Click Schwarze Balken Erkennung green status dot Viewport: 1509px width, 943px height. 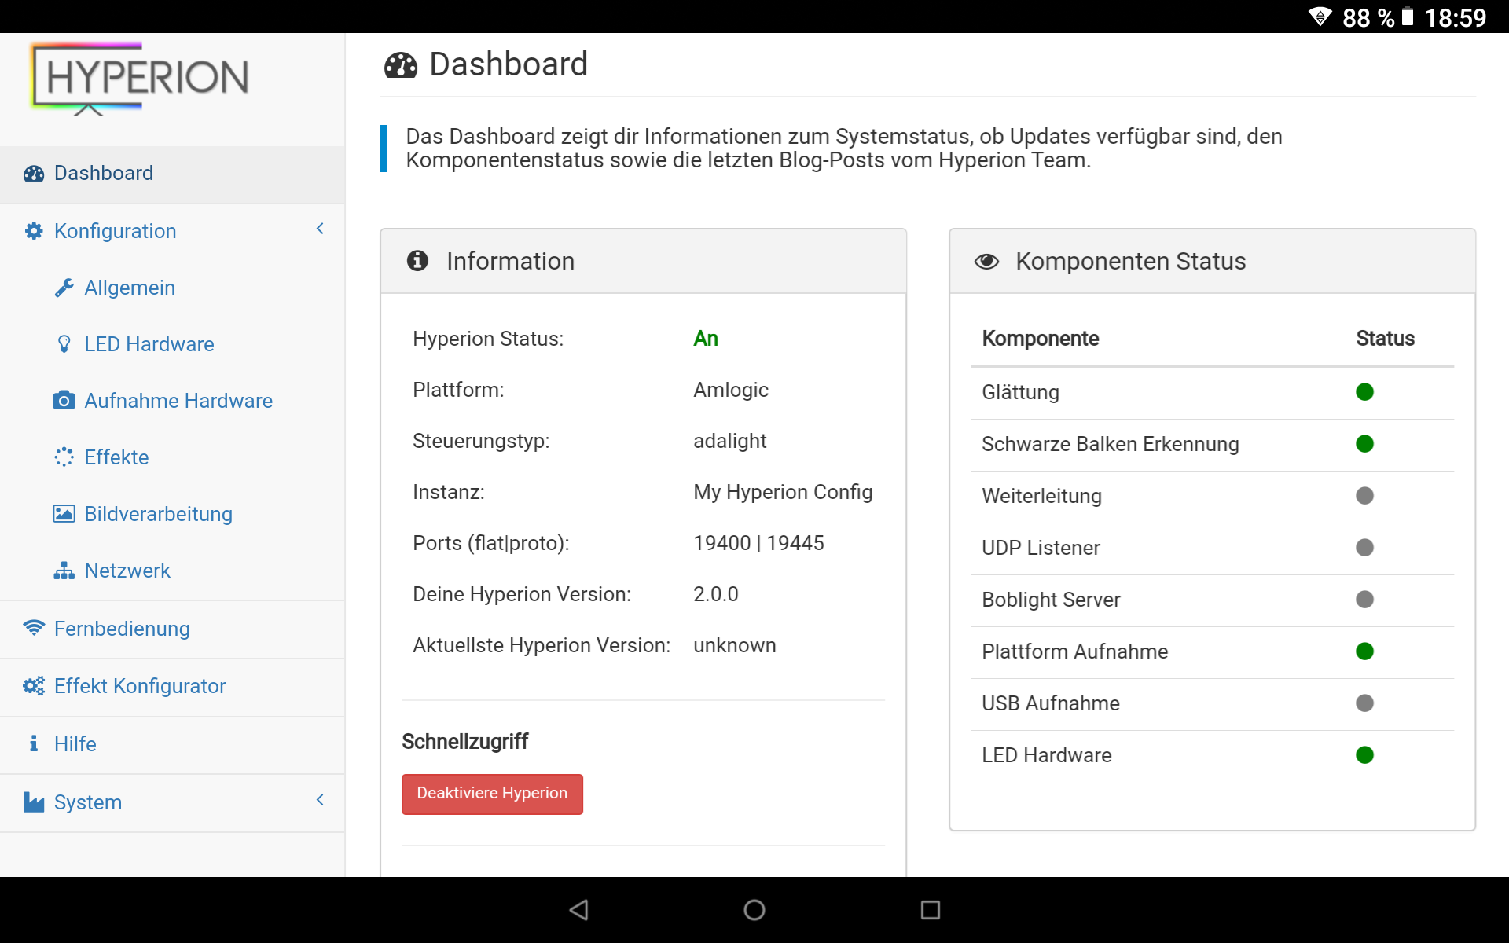[x=1364, y=444]
